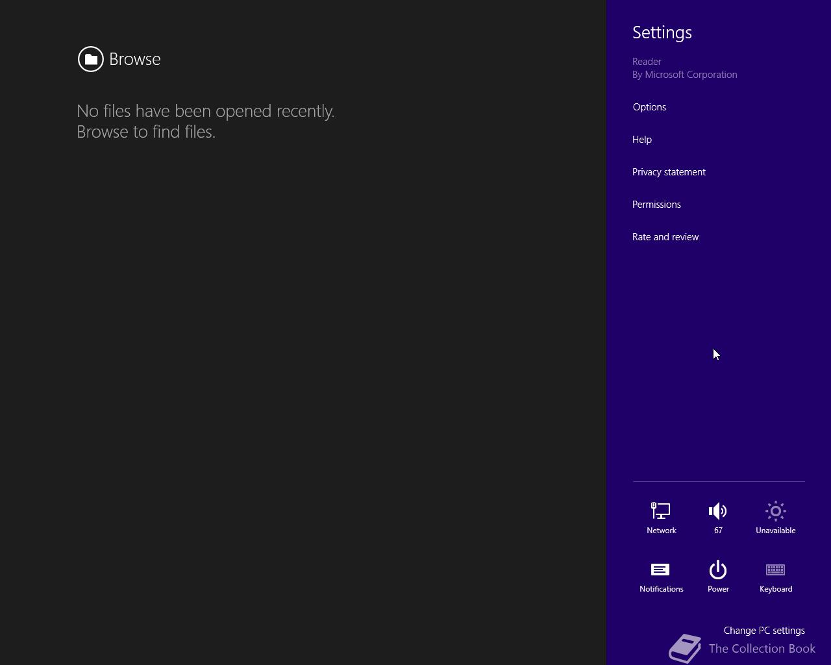
Task: Click Change PC settings link
Action: click(764, 631)
